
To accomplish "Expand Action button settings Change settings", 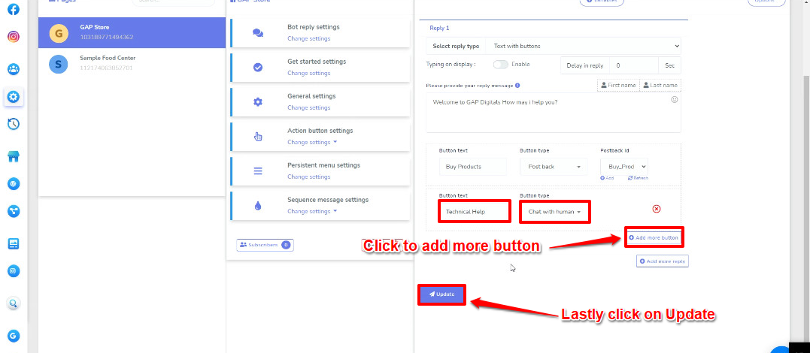I will [312, 143].
